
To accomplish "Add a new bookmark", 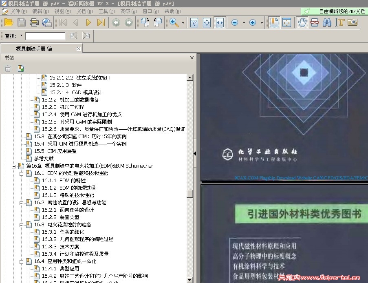I will point(21,69).
